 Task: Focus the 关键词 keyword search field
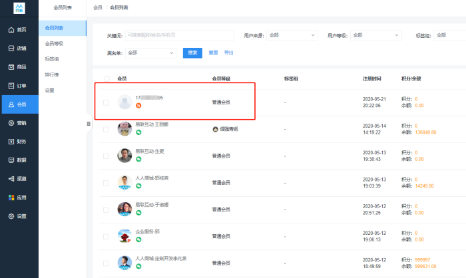tap(180, 35)
